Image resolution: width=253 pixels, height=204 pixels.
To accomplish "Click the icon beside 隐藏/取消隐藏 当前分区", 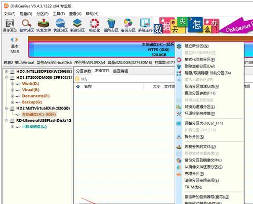I will tap(179, 73).
